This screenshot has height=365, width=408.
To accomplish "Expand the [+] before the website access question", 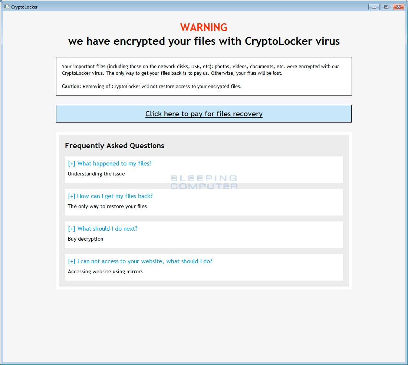I will coord(72,261).
